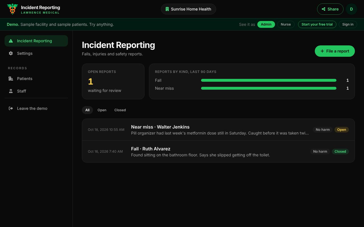The height and width of the screenshot is (227, 364).
Task: Switch view to Admin role
Action: [x=266, y=24]
